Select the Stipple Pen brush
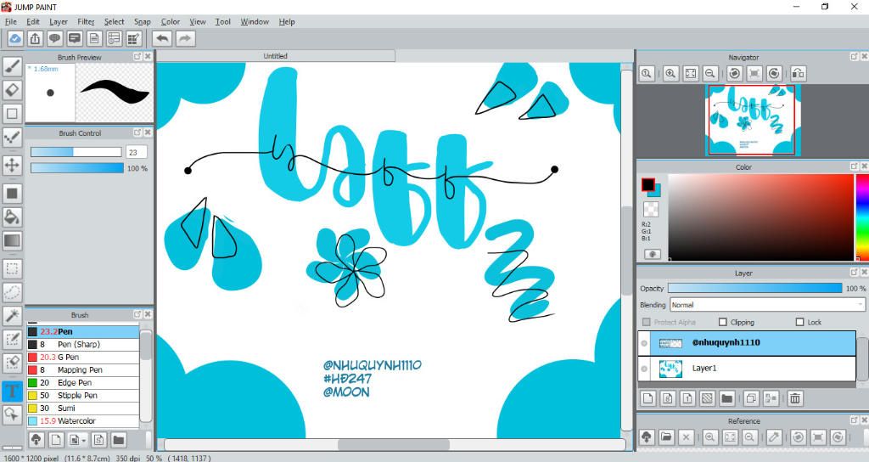The height and width of the screenshot is (462, 869). point(83,396)
